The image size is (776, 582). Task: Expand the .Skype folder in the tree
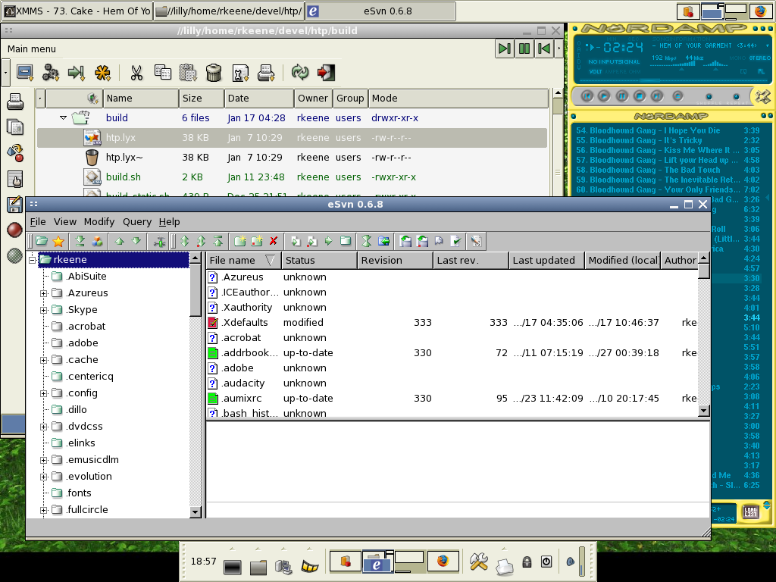[x=43, y=310]
